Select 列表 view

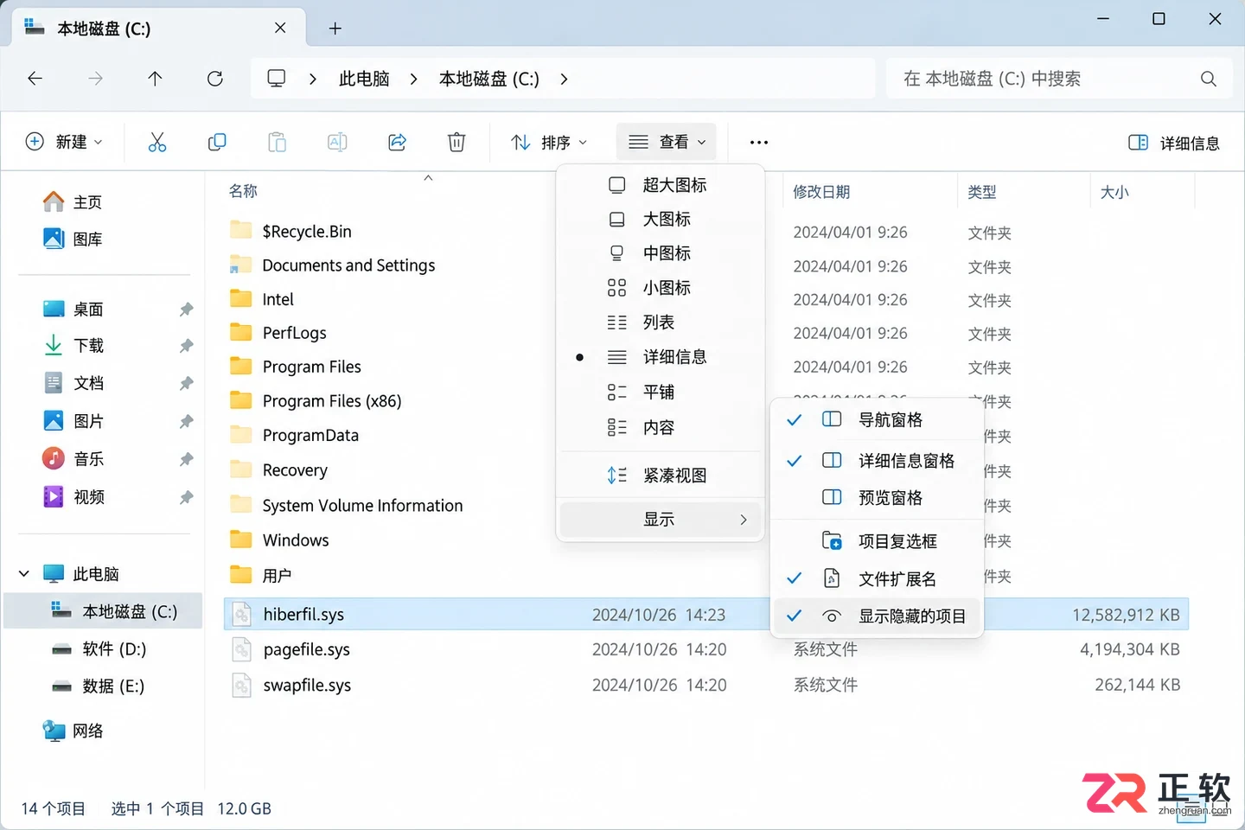(661, 322)
